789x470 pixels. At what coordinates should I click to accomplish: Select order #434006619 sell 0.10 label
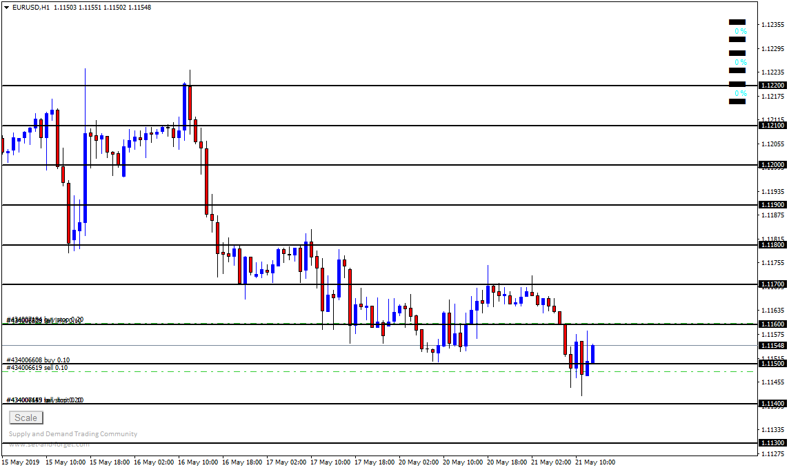point(37,368)
